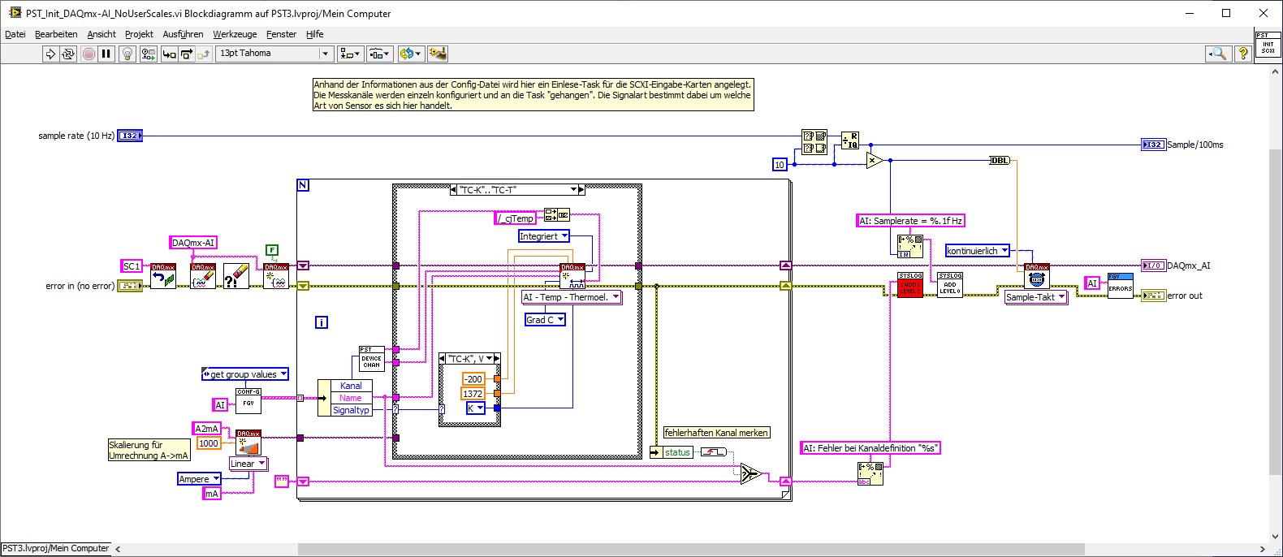1283x557 pixels.
Task: Click the Step Into button
Action: coord(169,54)
